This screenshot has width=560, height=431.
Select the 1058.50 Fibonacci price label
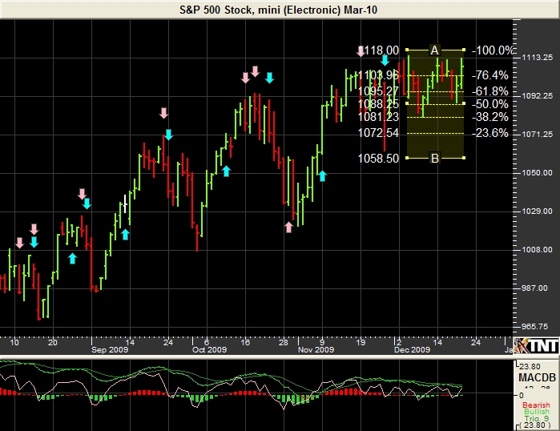[379, 158]
